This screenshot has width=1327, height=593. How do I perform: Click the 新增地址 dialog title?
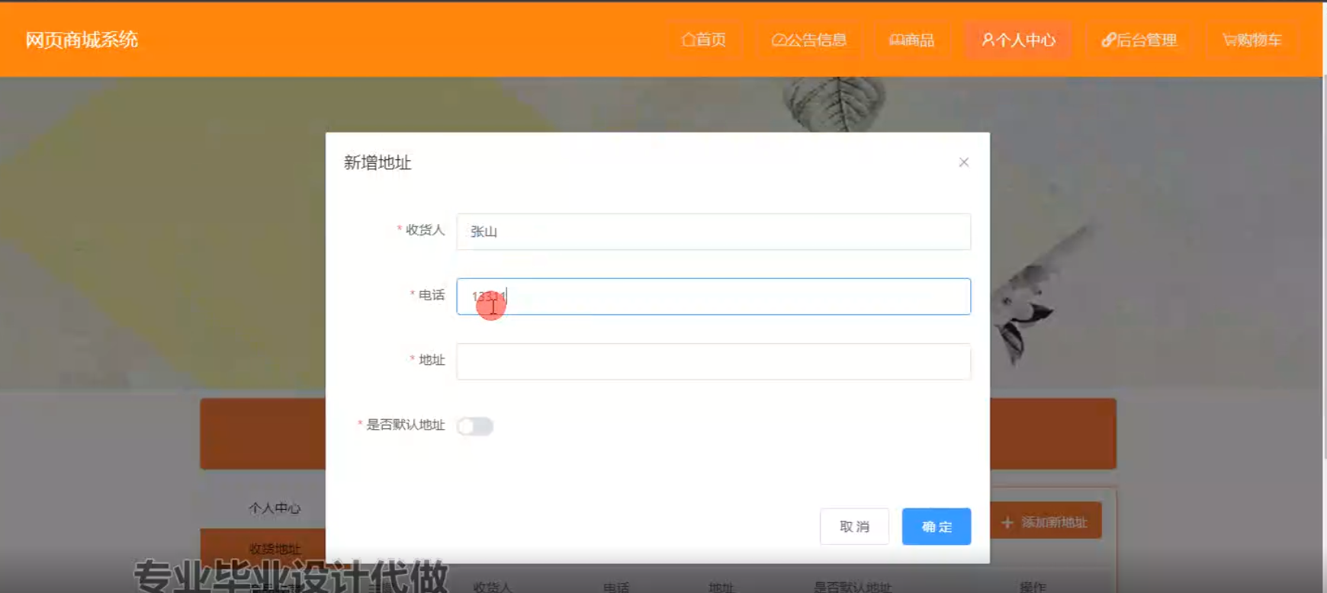point(378,162)
